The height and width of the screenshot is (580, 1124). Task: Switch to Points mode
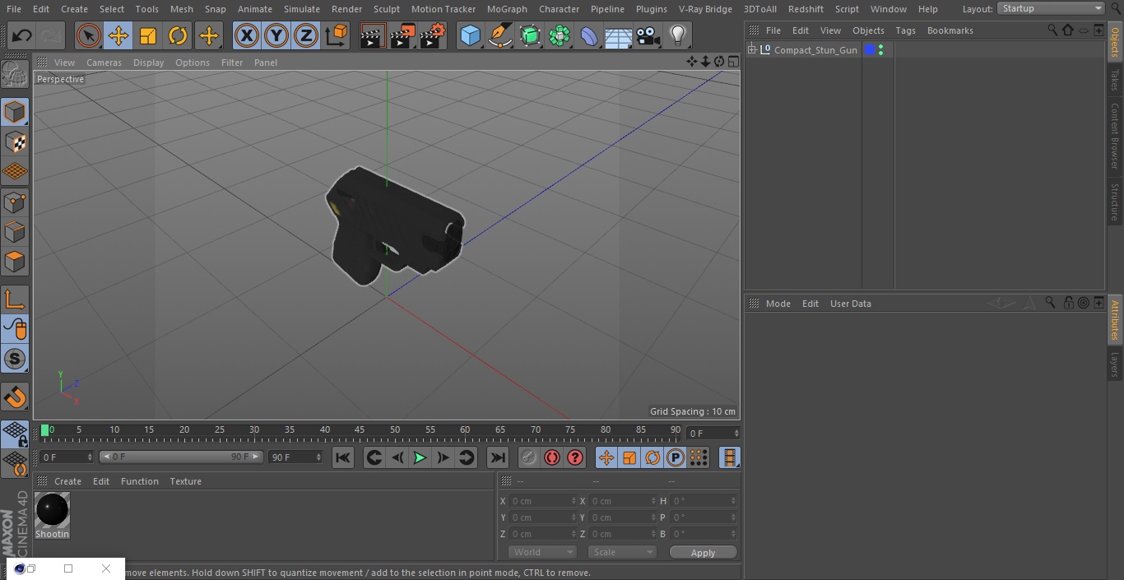(15, 202)
